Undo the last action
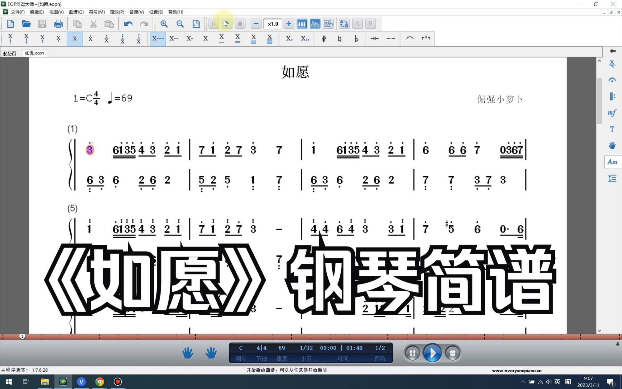 [x=128, y=24]
